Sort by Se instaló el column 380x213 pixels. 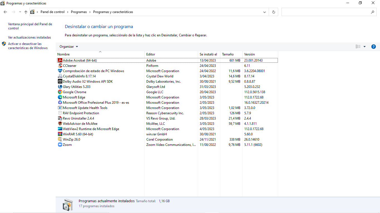coord(208,54)
